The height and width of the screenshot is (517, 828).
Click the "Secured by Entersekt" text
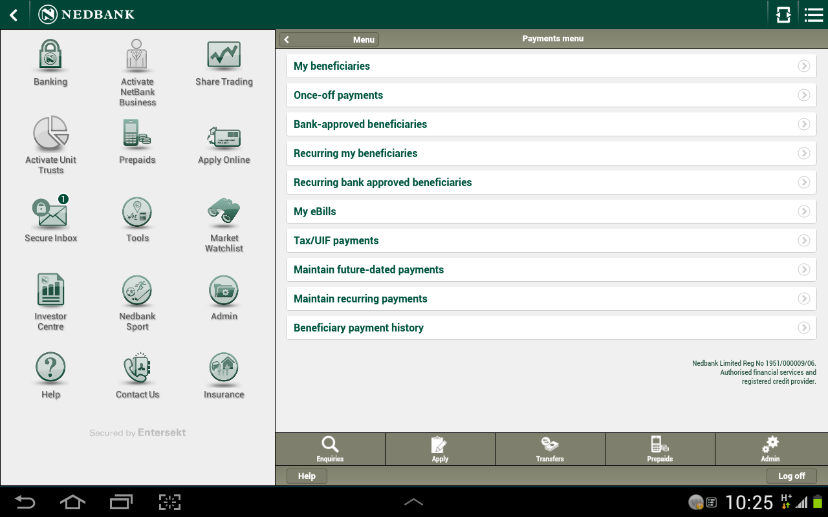click(x=138, y=433)
